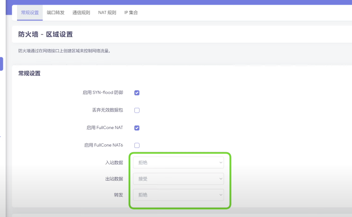Image resolution: width=352 pixels, height=217 pixels.
Task: Click the 启用 FullCone NAT6 label text
Action: tap(103, 145)
